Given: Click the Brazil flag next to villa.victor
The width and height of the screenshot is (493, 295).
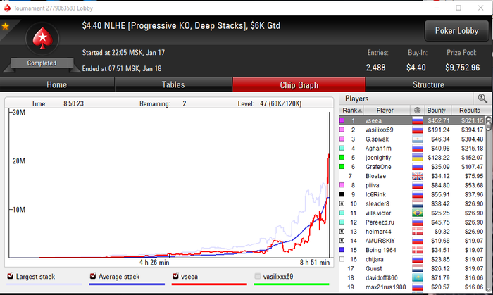Looking at the screenshot, I should (417, 213).
